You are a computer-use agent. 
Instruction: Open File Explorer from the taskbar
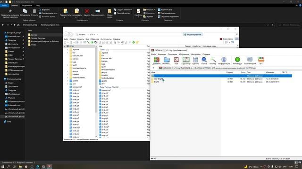20,167
